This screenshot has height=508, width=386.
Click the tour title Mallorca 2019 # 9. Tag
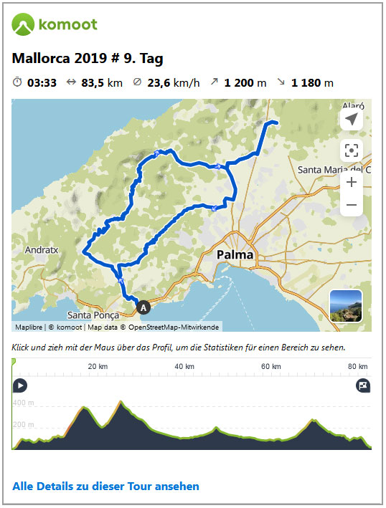click(x=88, y=59)
